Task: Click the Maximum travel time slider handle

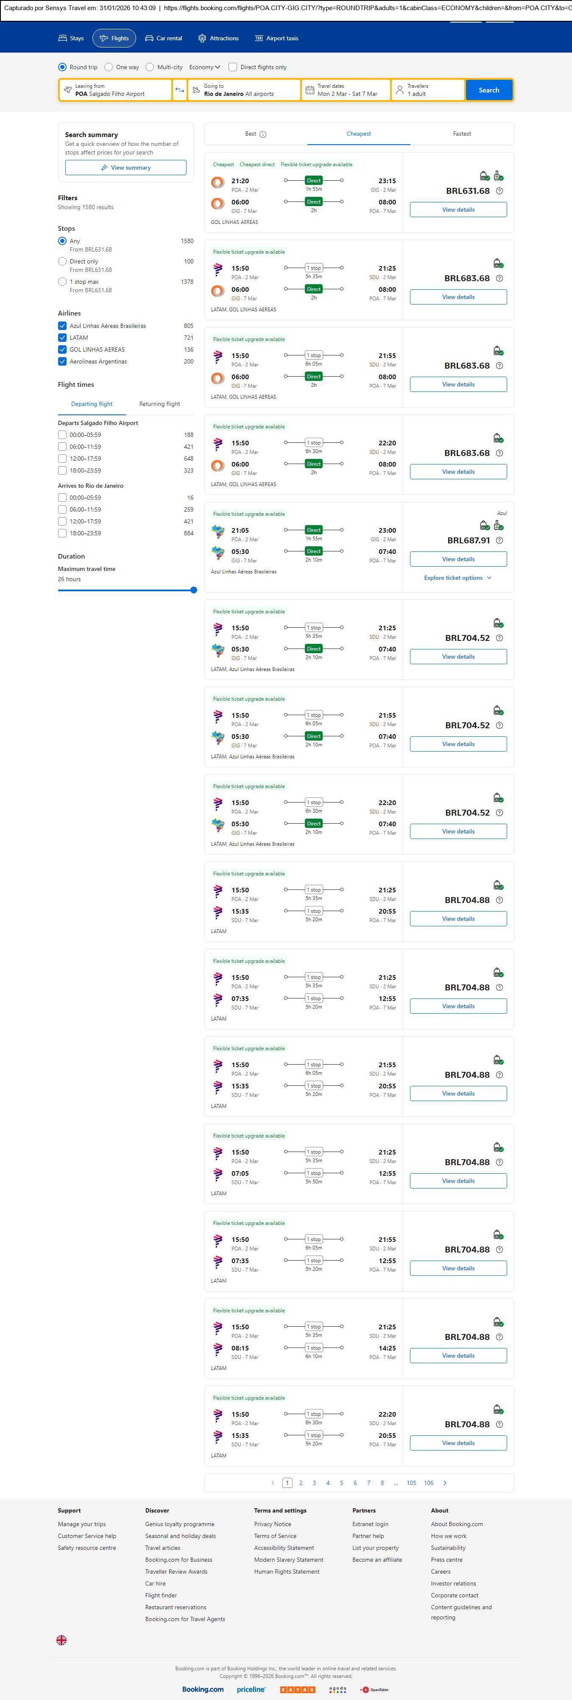Action: [193, 590]
